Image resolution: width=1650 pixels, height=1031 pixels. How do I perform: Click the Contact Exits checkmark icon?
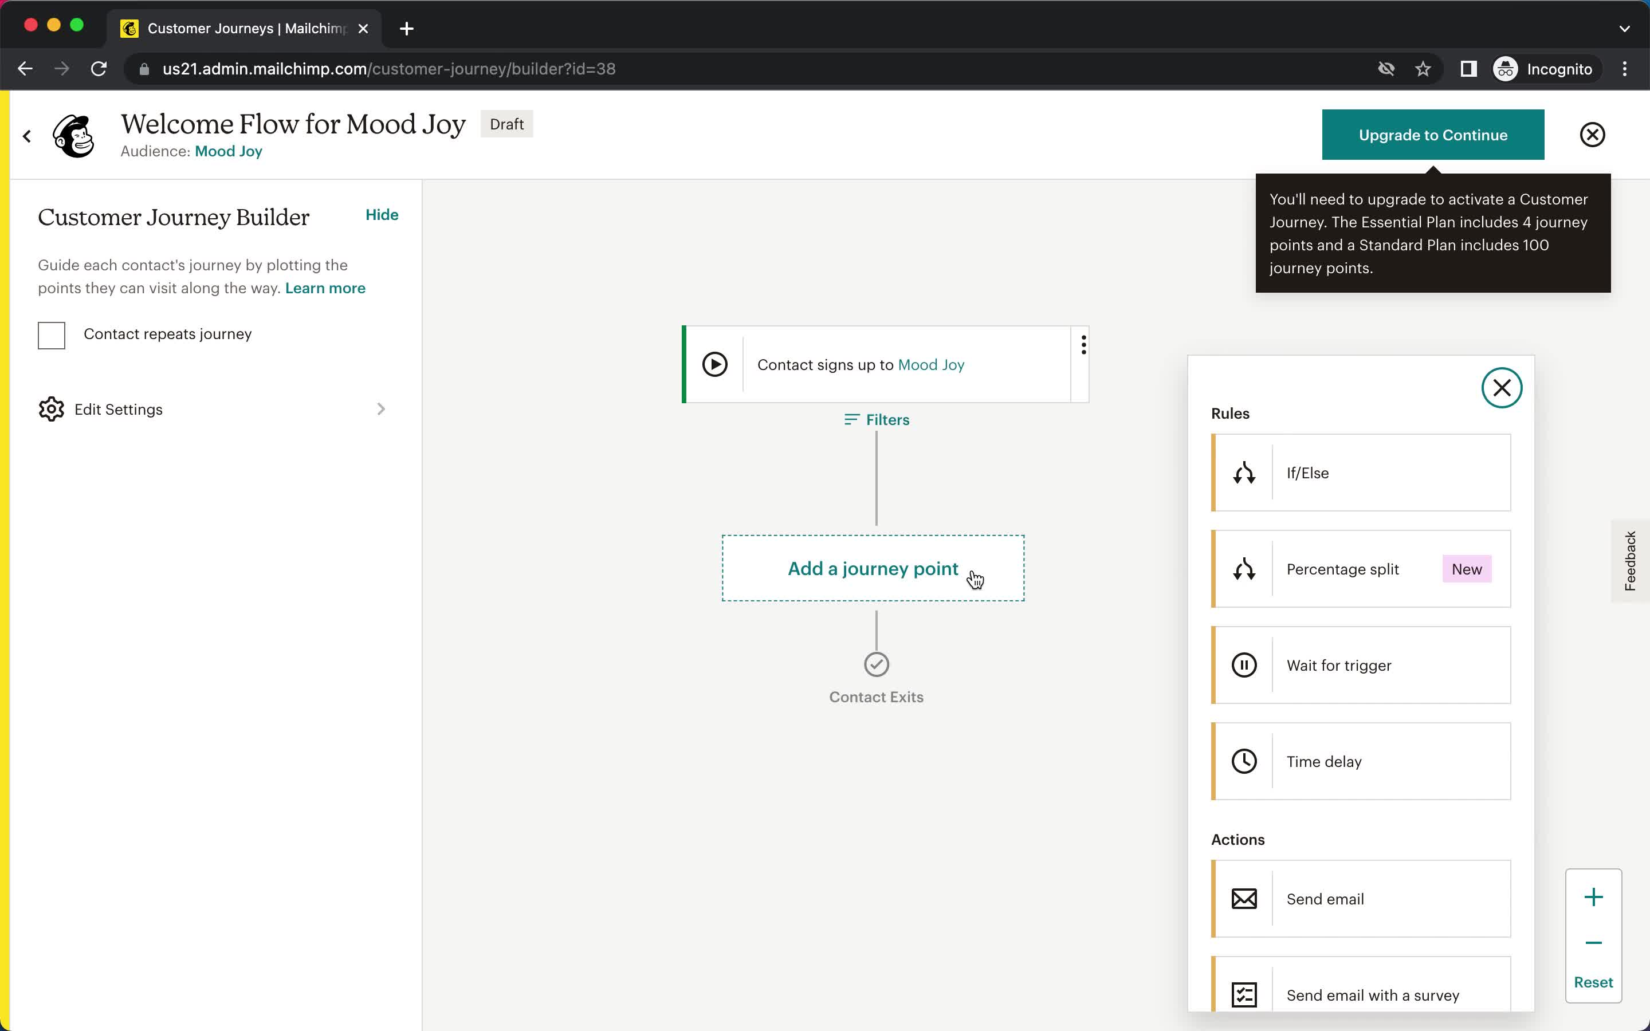[877, 664]
